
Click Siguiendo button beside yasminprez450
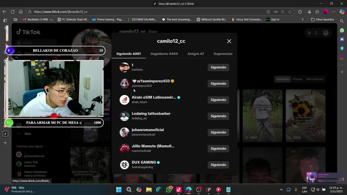(x=218, y=84)
